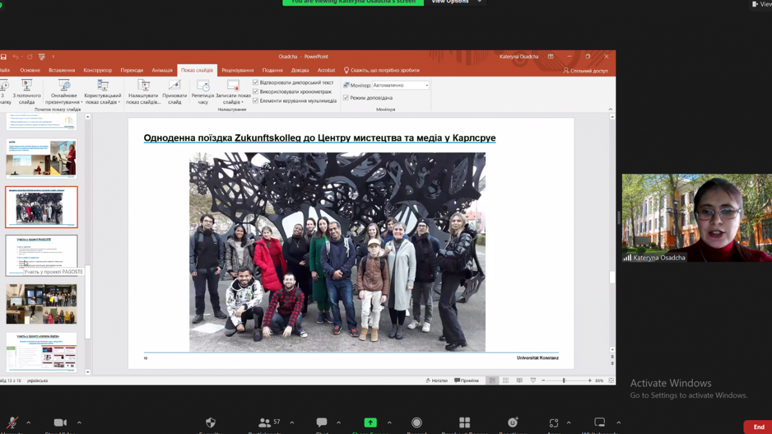Click Hide Slide (Приховати слайд) icon
The image size is (772, 434).
click(174, 87)
